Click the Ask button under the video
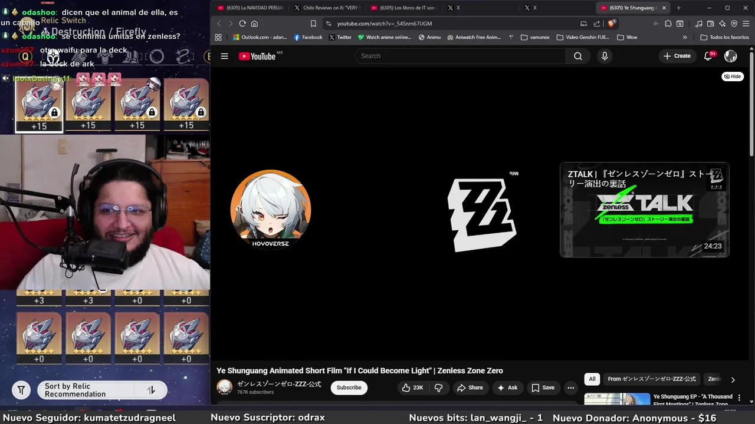 click(x=507, y=387)
